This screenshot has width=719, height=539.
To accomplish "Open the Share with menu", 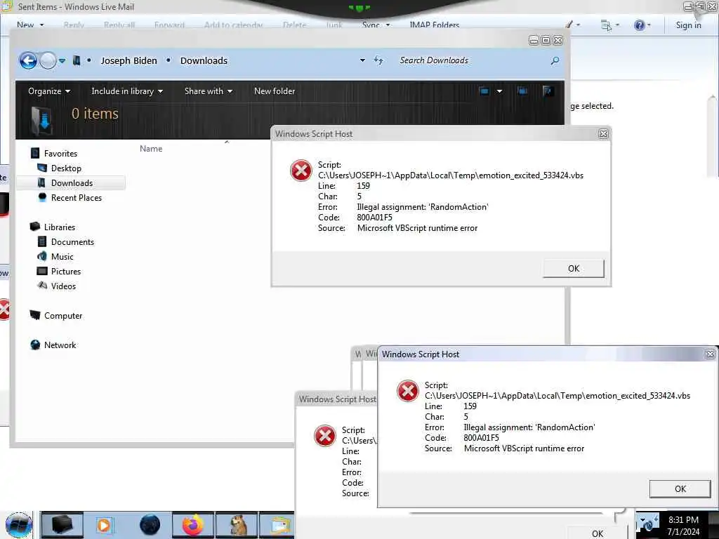I will 208,91.
